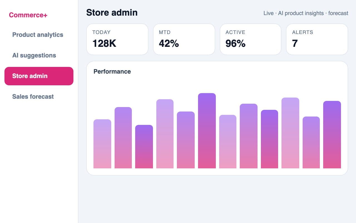Open the TODAY 128K stat card
356x223 pixels.
tap(117, 39)
